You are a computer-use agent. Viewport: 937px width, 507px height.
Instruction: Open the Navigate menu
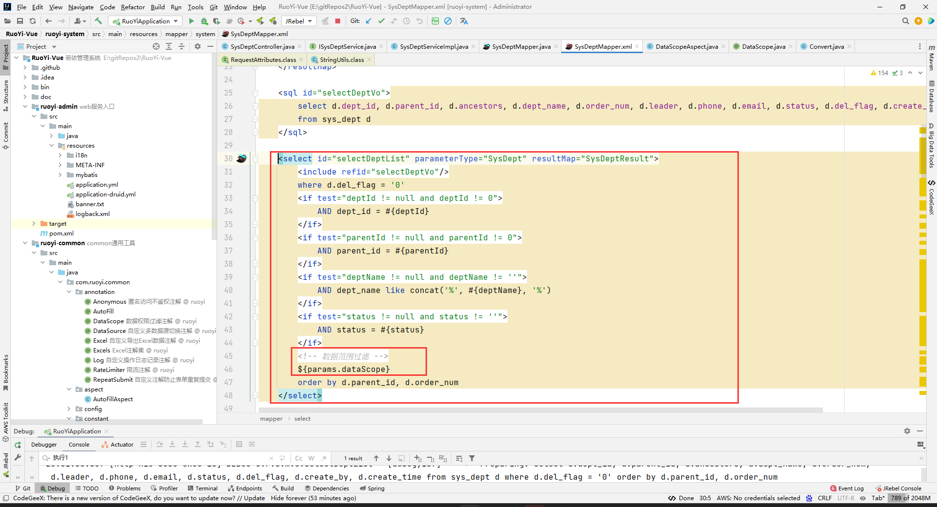(x=81, y=7)
